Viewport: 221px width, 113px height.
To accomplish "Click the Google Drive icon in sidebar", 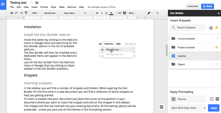I will point(211,28).
